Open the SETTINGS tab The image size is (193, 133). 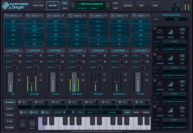10,128
